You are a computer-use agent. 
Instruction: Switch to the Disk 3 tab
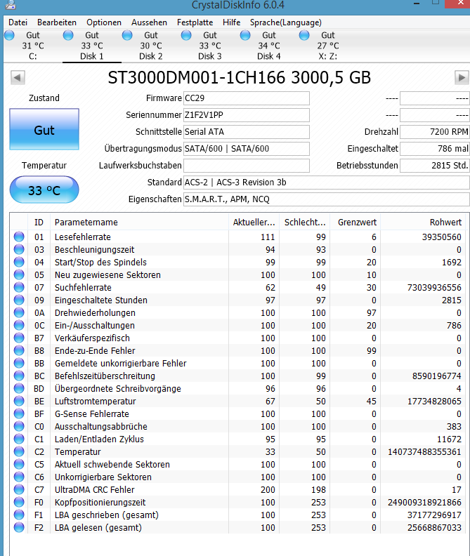pyautogui.click(x=210, y=46)
